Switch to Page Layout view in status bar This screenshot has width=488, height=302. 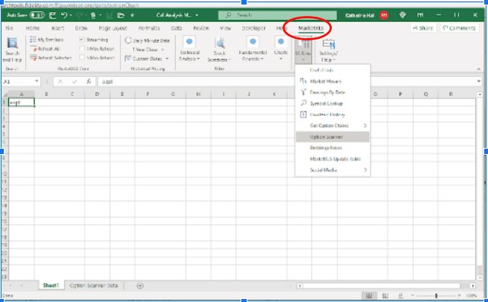point(385,295)
